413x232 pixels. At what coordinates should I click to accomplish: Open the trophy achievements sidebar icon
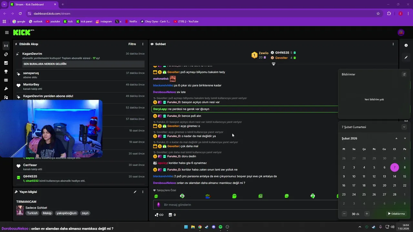[6, 72]
